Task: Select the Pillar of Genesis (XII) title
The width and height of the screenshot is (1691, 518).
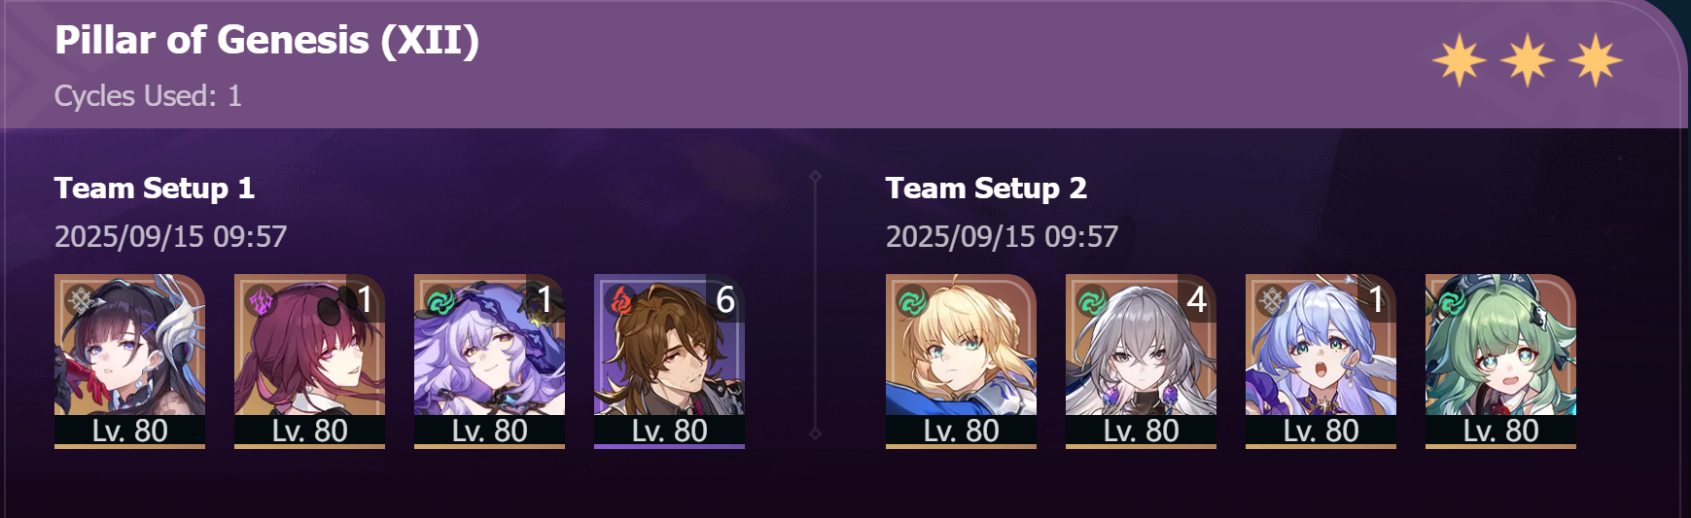Action: 267,41
